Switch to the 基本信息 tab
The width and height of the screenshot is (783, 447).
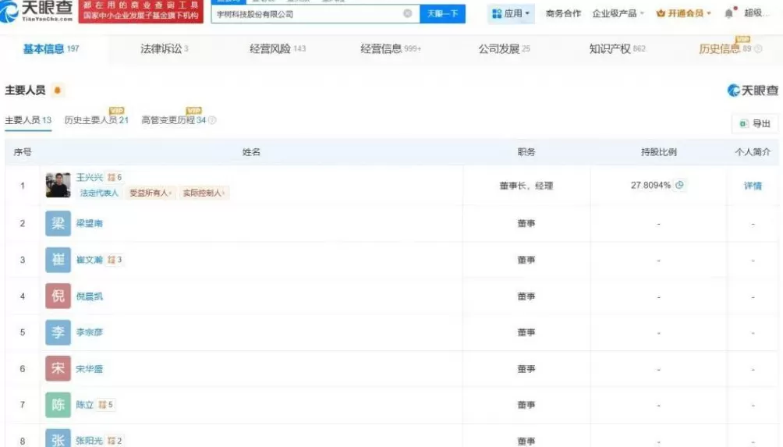pos(51,48)
